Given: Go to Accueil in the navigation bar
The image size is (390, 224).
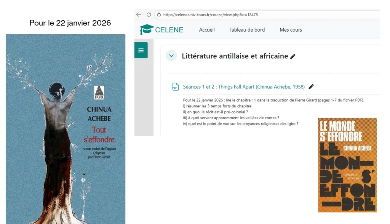Looking at the screenshot, I should (207, 30).
